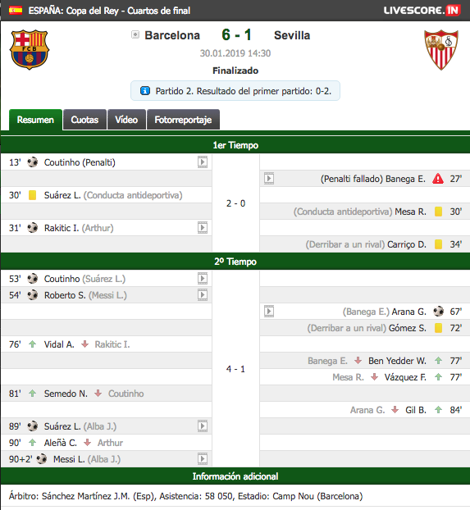470x510 pixels.
Task: Switch to the Cuotas tab
Action: pos(84,120)
